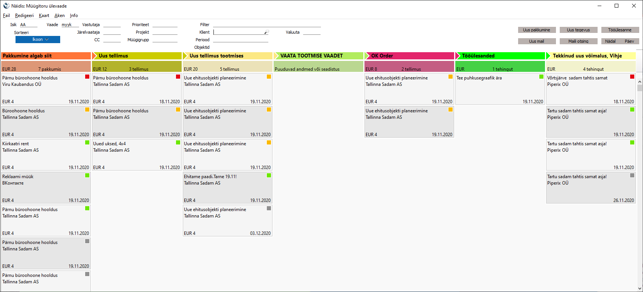Click green status square on Reklaami müük card
This screenshot has height=292, width=643.
(87, 176)
